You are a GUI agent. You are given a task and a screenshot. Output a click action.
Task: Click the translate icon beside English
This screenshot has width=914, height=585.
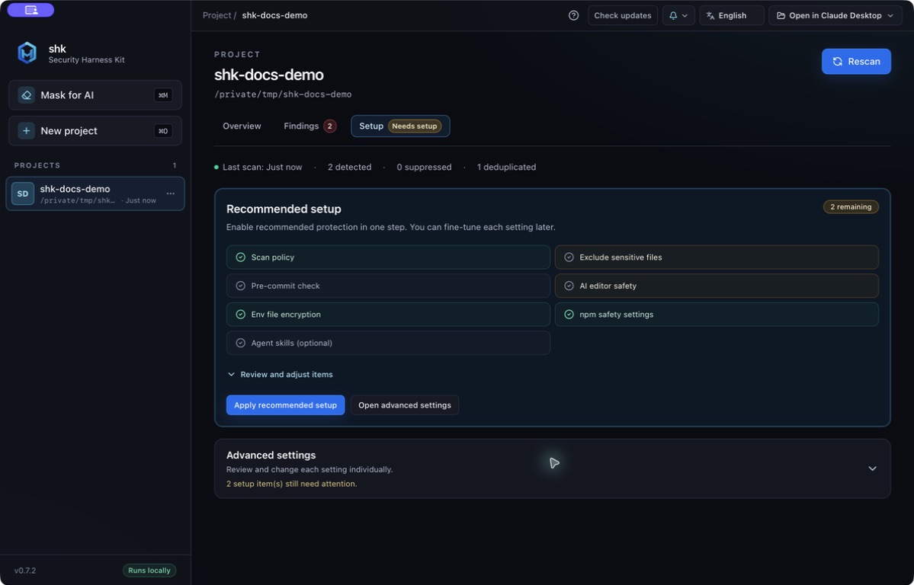click(710, 16)
